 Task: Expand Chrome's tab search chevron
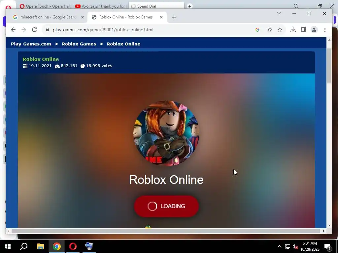[279, 14]
